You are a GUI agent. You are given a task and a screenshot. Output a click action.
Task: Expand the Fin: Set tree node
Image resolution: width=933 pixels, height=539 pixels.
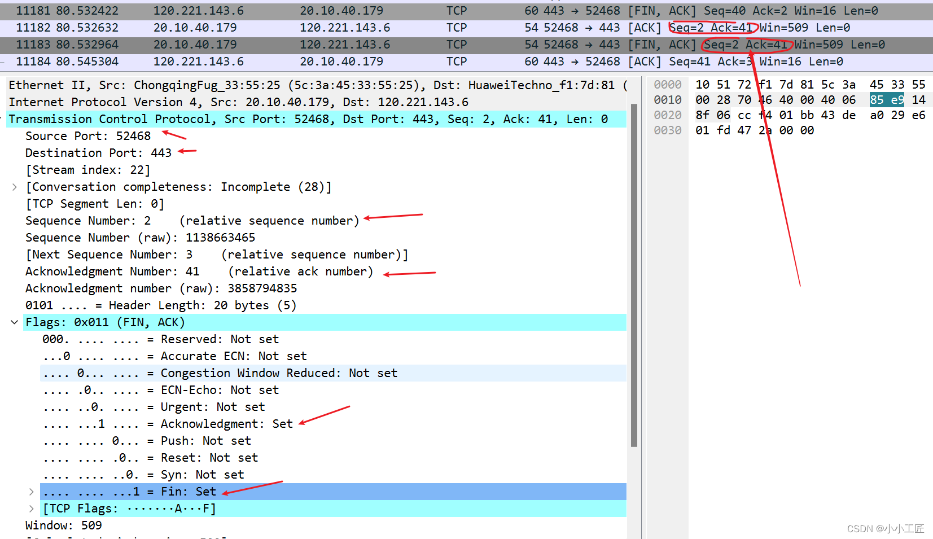tap(32, 492)
